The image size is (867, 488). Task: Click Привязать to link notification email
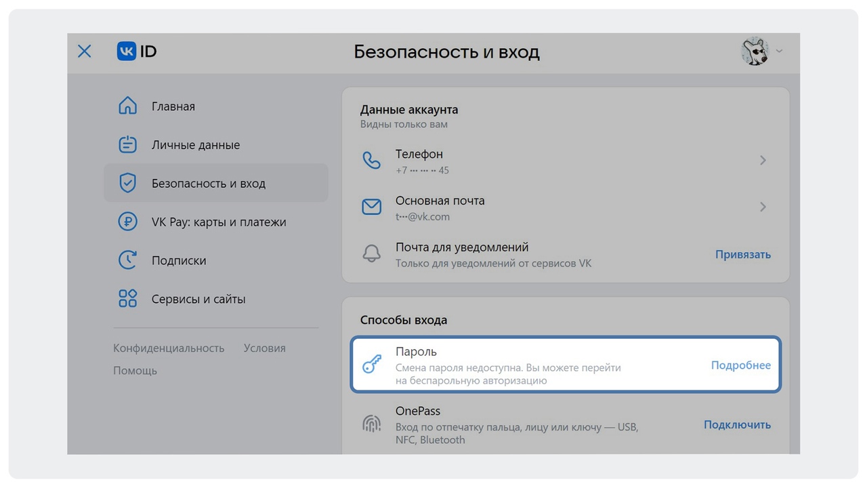[743, 255]
